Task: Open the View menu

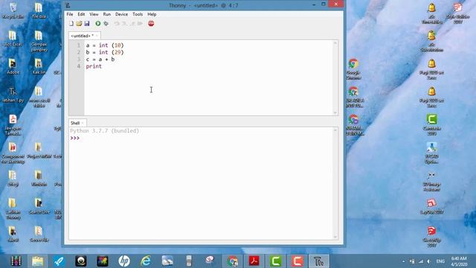Action: coord(94,14)
